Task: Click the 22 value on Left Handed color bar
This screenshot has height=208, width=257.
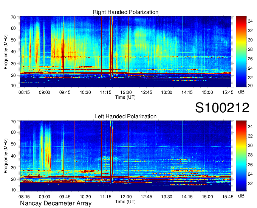Action: pos(250,184)
